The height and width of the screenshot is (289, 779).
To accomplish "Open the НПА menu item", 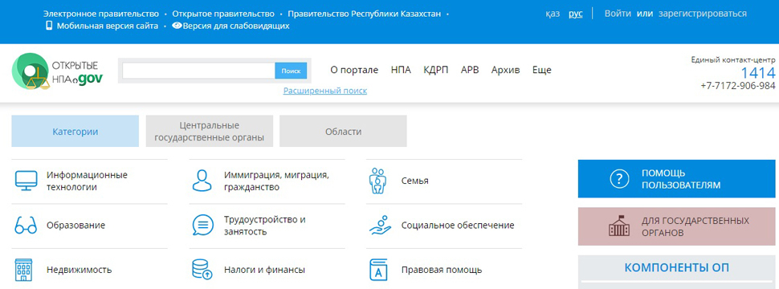I will click(401, 70).
